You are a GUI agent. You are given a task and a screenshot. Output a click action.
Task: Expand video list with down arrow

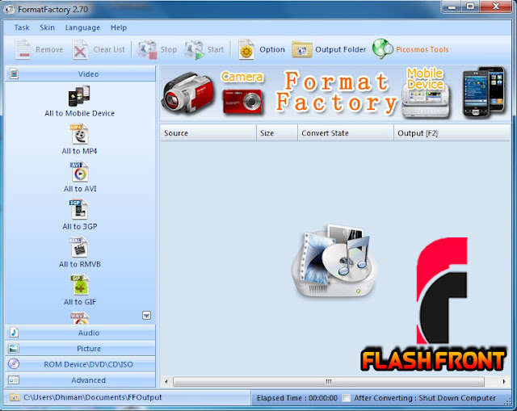click(147, 316)
